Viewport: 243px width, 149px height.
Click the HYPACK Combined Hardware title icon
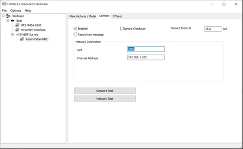4,4
